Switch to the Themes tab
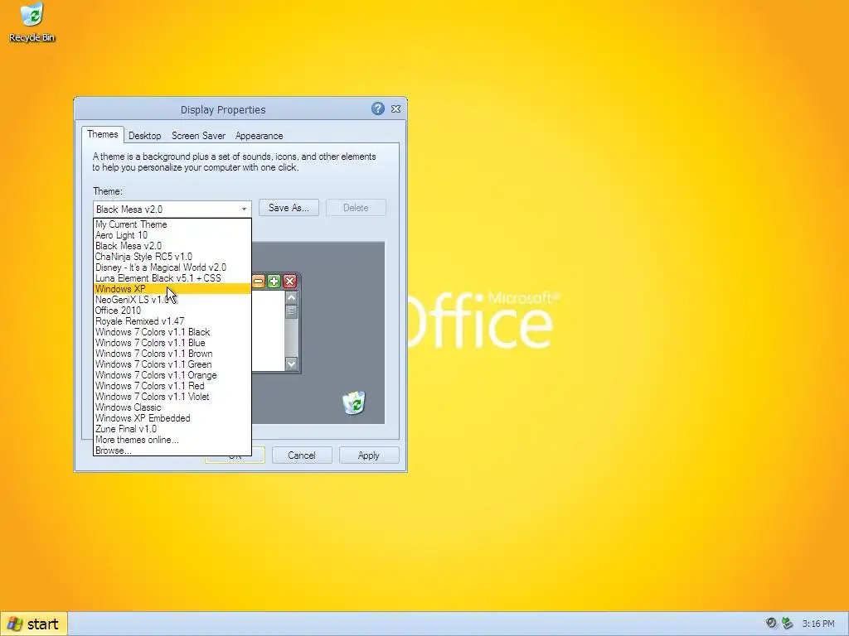The image size is (849, 636). pyautogui.click(x=102, y=135)
